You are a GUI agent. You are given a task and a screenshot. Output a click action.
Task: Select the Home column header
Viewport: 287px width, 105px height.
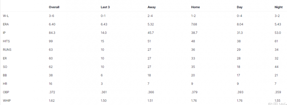coord(196,7)
